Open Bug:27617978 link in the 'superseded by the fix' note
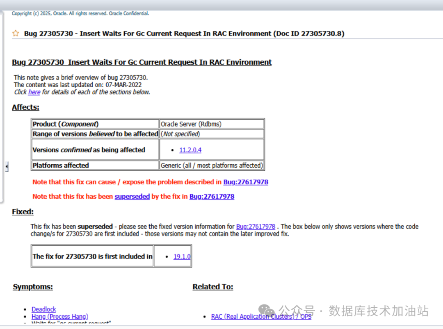This screenshot has height=329, width=443. click(212, 196)
